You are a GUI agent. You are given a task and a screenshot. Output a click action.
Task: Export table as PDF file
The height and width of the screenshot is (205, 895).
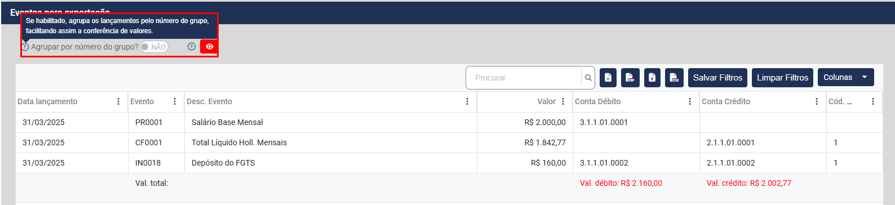pyautogui.click(x=630, y=78)
